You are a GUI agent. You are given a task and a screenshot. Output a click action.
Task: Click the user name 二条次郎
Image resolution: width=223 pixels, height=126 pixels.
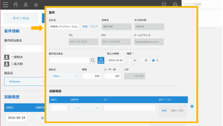17,64
